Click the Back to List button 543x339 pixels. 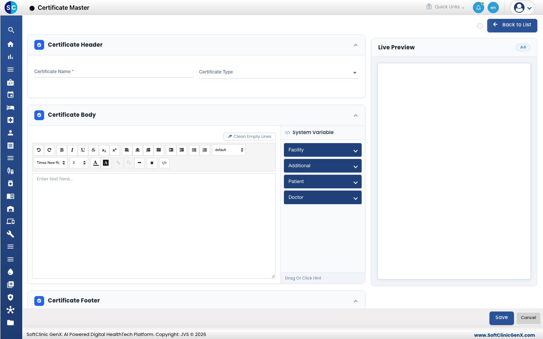512,25
